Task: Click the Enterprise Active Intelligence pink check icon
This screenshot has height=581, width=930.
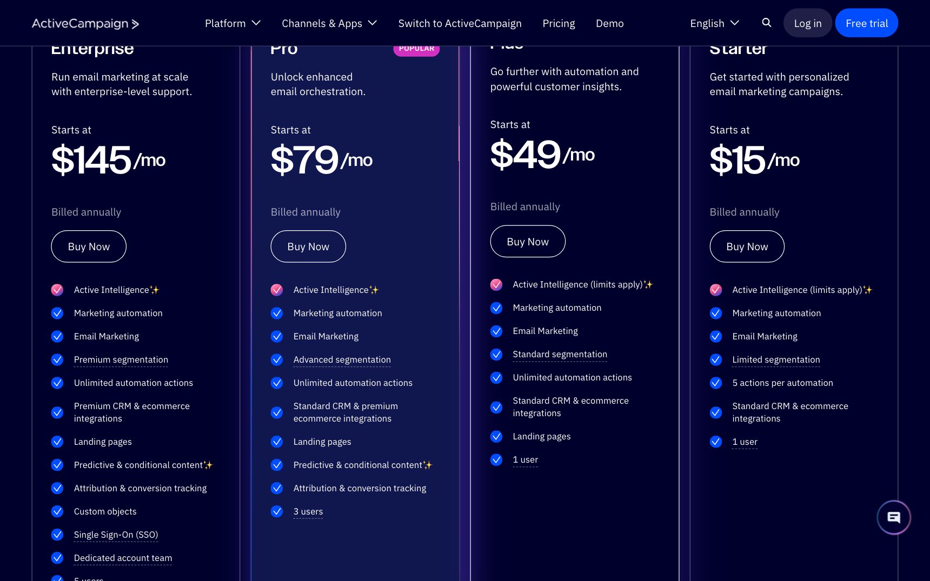Action: coord(57,290)
